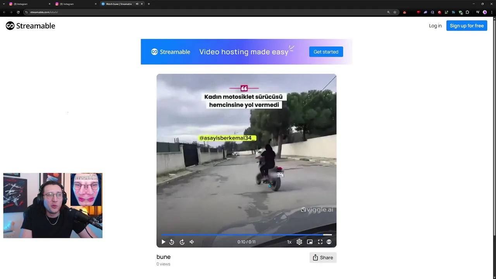Click the red heart extension icon
The image size is (496, 279).
[x=418, y=12]
